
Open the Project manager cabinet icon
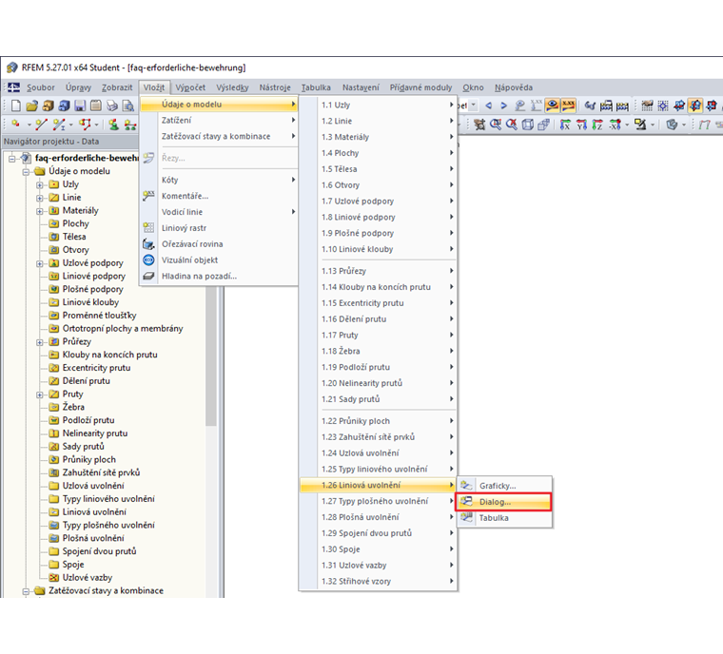48,106
